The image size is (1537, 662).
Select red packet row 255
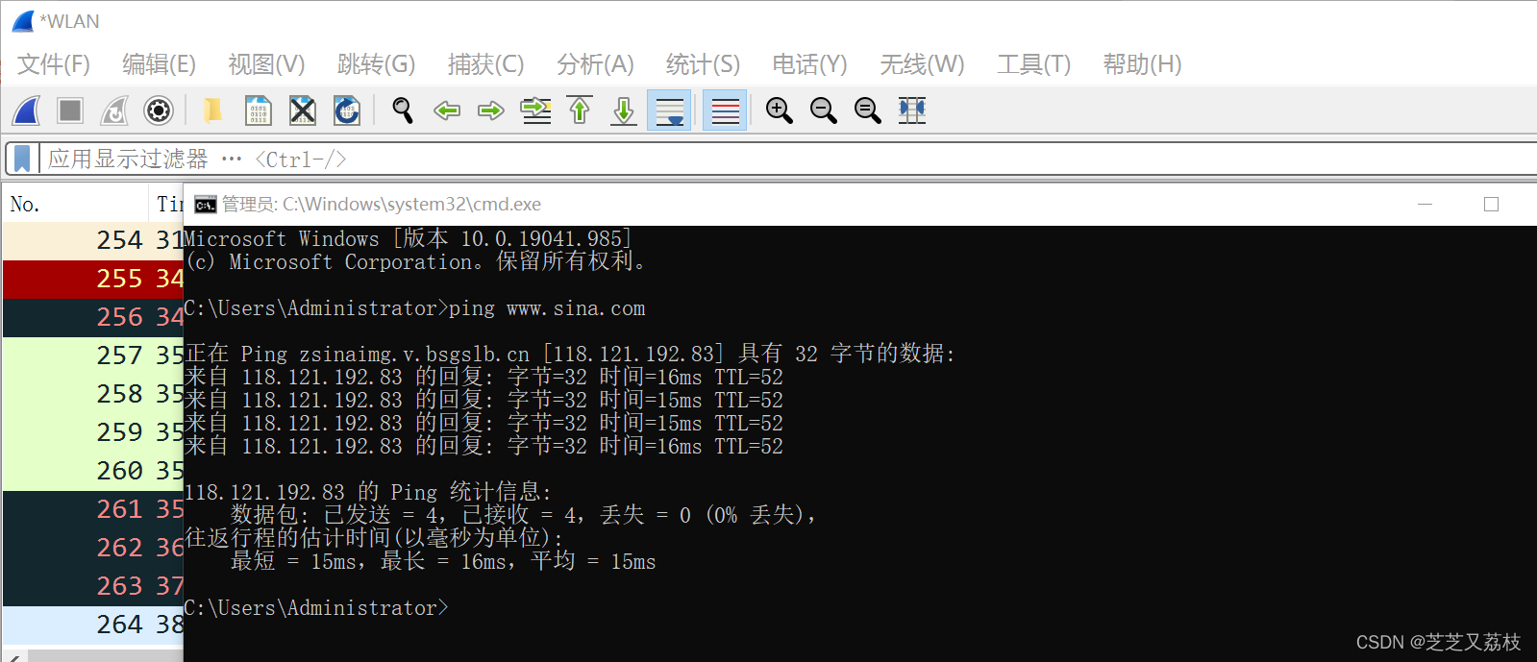[93, 279]
